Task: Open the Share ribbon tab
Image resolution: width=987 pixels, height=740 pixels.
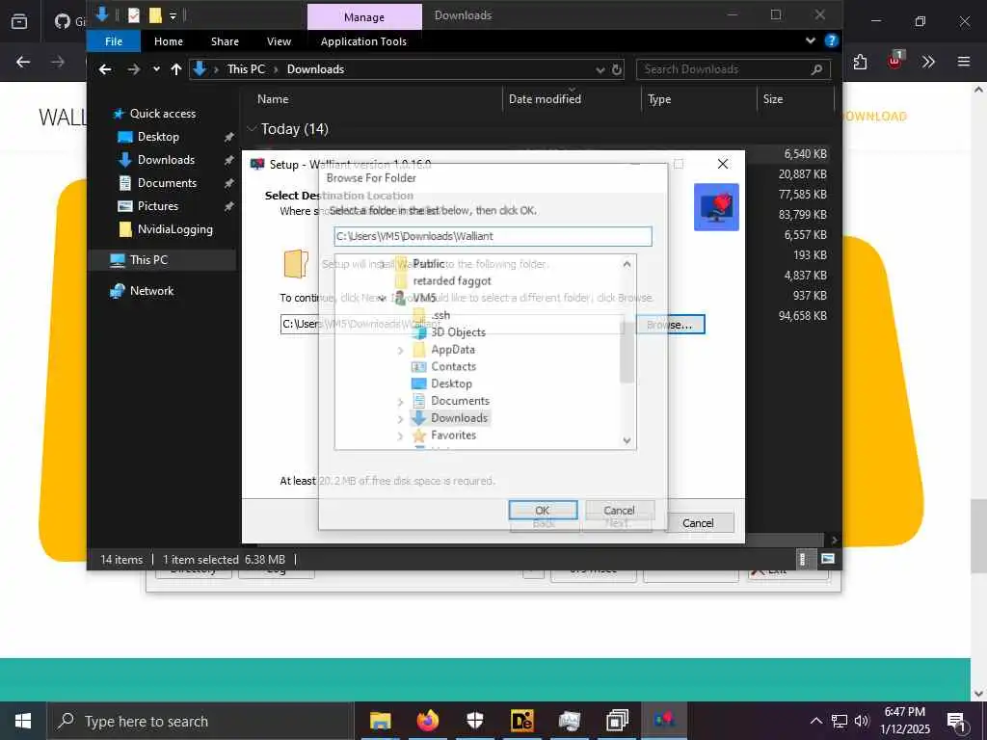Action: coord(225,41)
